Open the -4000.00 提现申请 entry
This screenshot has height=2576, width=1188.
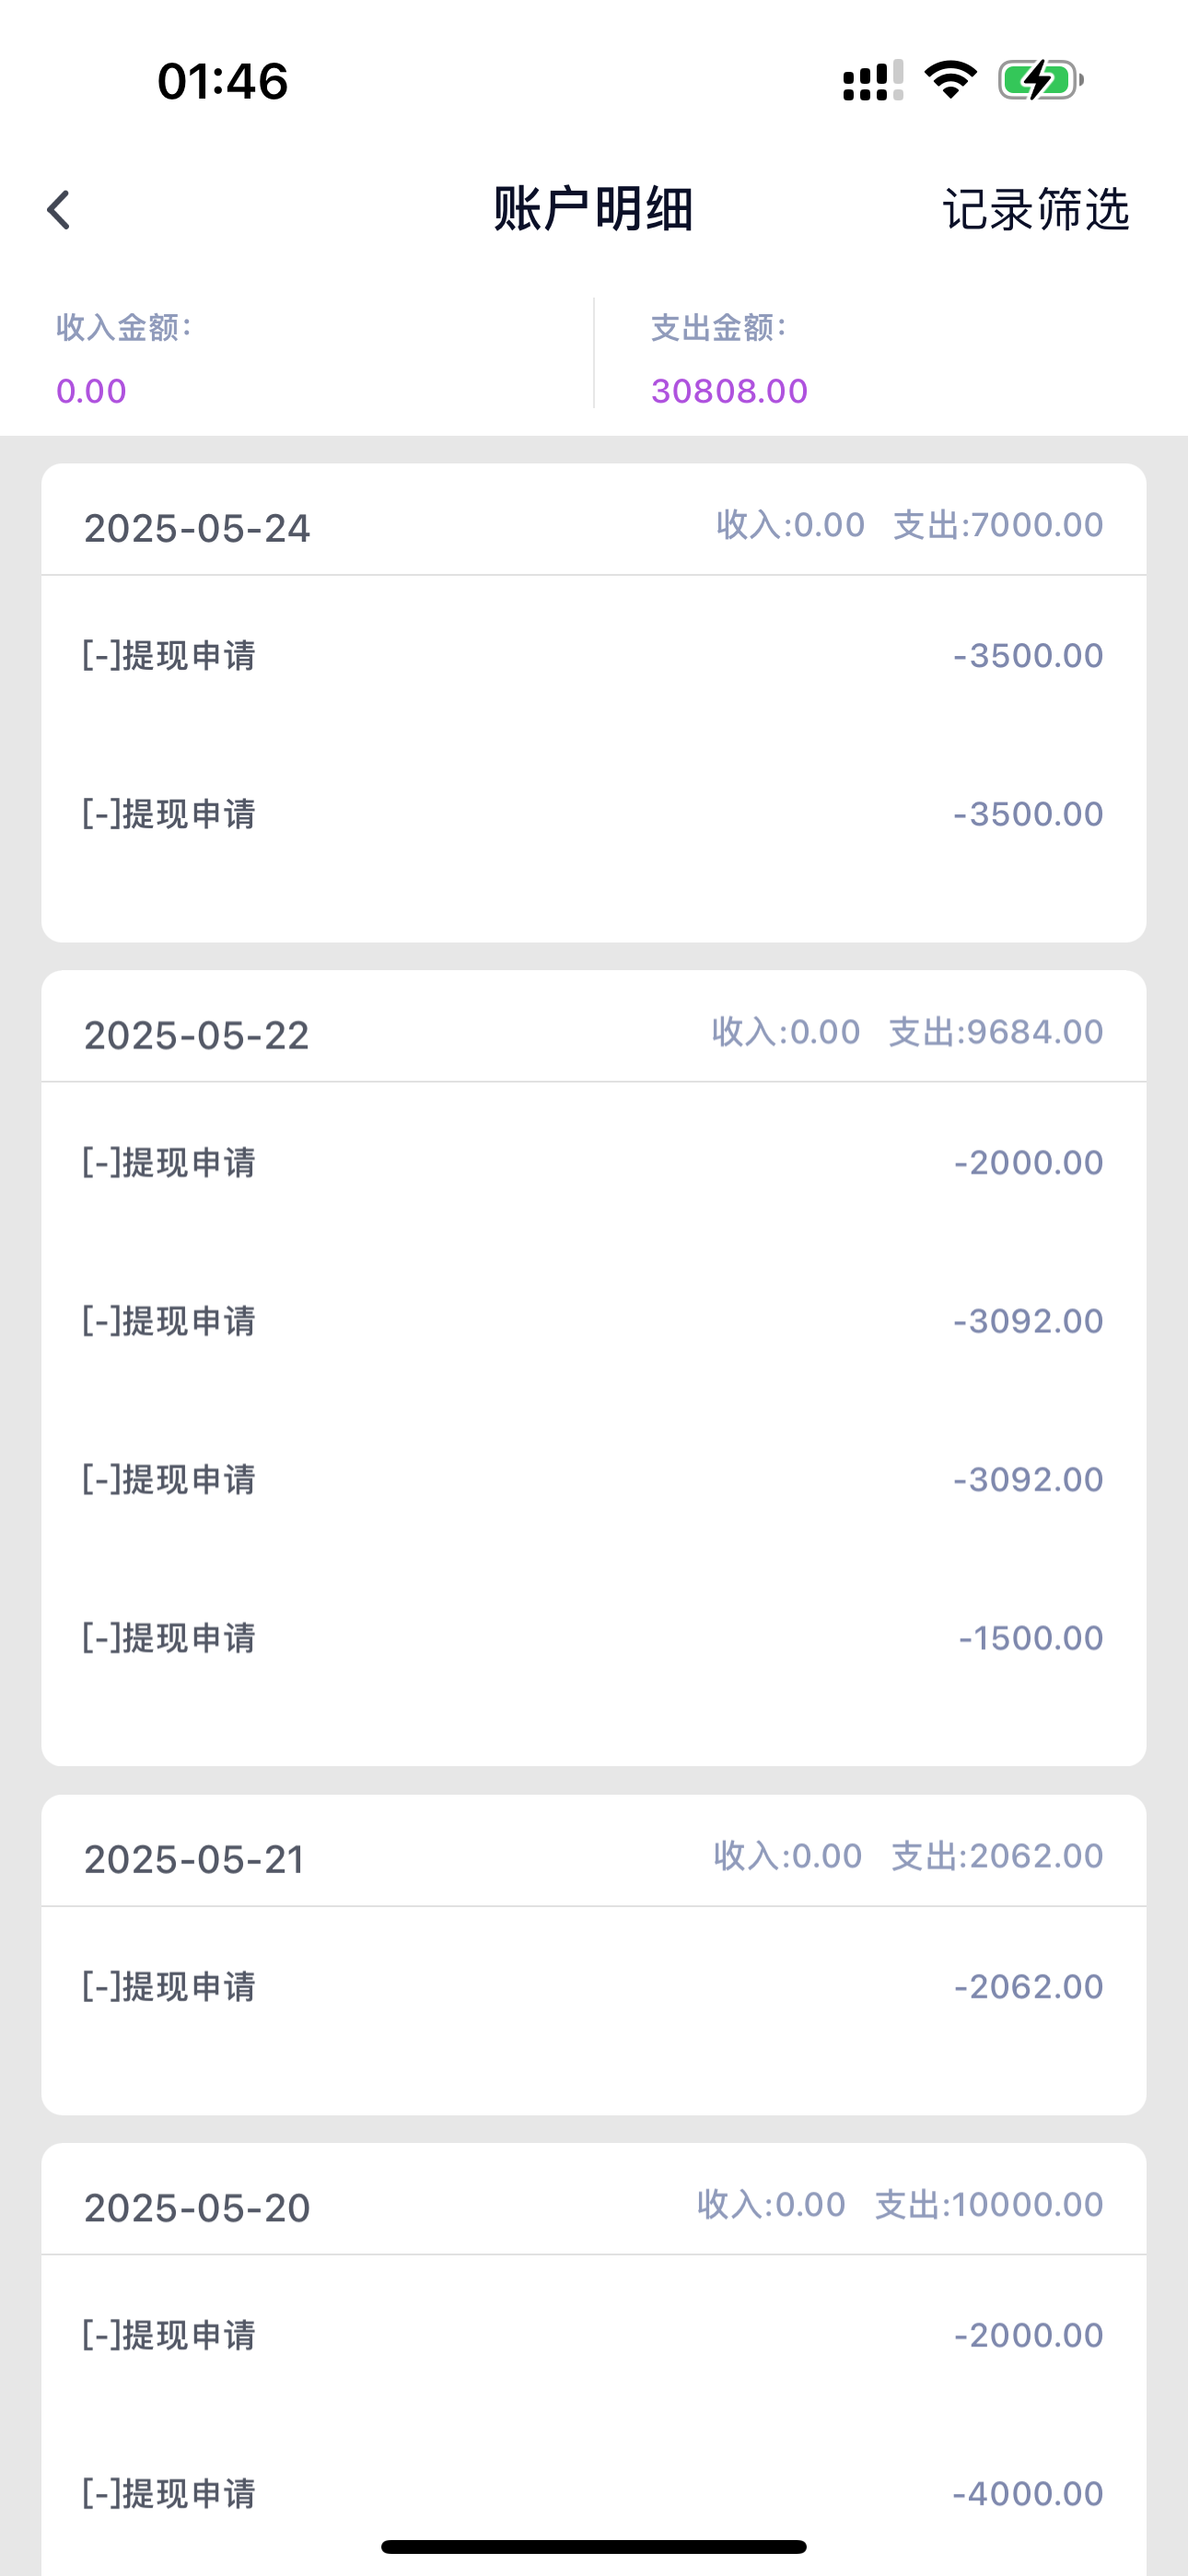(593, 2493)
